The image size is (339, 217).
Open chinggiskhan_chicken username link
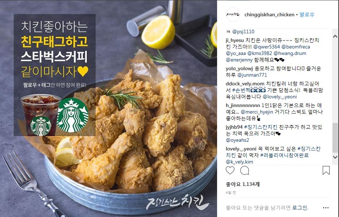coord(270,14)
